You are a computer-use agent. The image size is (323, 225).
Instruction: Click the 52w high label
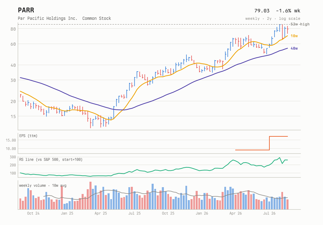[300, 24]
